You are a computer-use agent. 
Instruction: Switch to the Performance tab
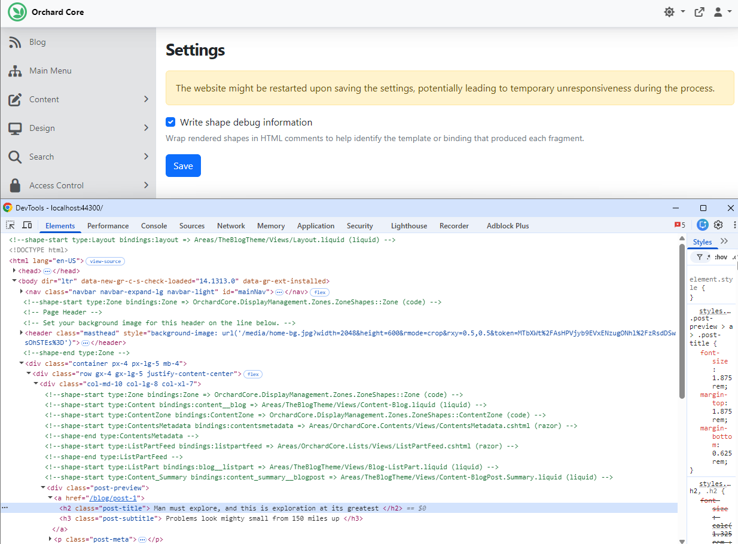point(108,226)
